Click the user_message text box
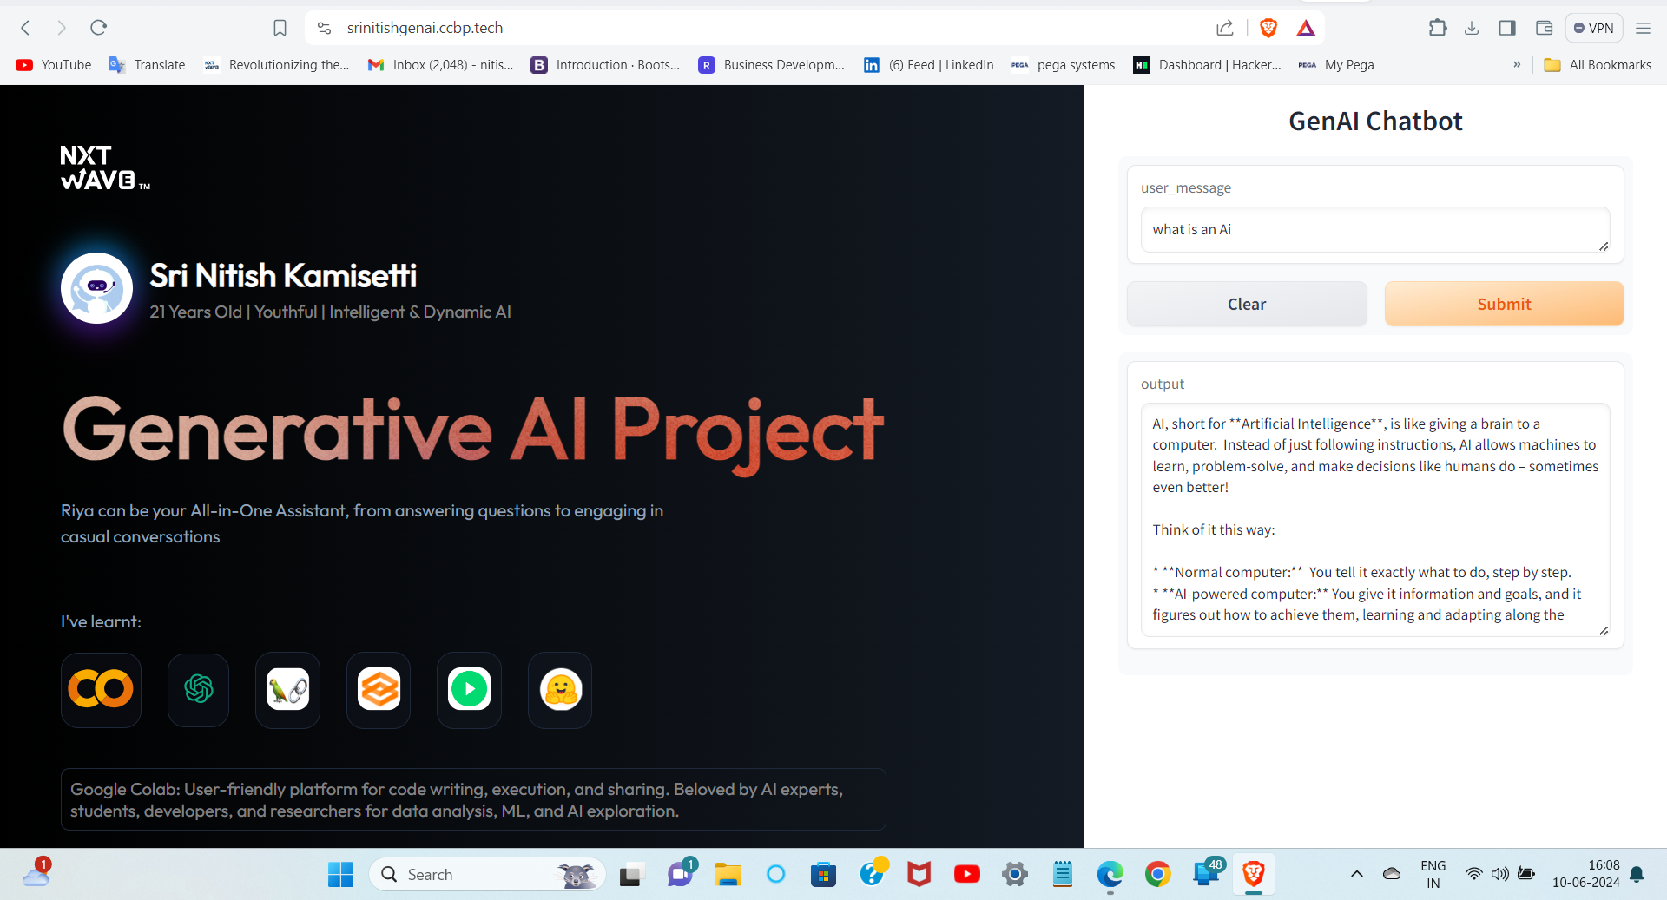Screen dimensions: 1667x900 pyautogui.click(x=1375, y=230)
